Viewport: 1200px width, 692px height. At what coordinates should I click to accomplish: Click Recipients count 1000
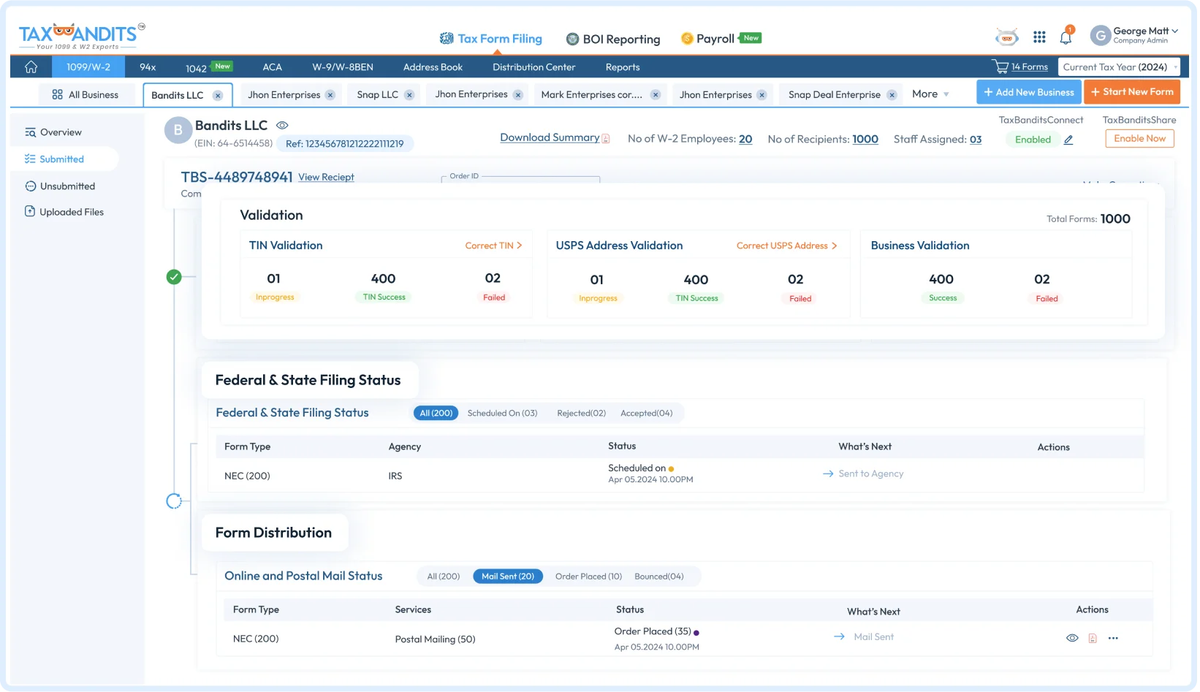(867, 140)
